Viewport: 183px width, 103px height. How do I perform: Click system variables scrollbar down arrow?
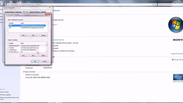coord(47,51)
